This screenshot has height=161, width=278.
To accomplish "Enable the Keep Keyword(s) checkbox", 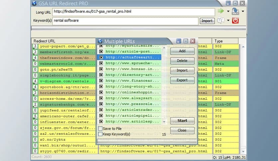I will click(100, 134).
